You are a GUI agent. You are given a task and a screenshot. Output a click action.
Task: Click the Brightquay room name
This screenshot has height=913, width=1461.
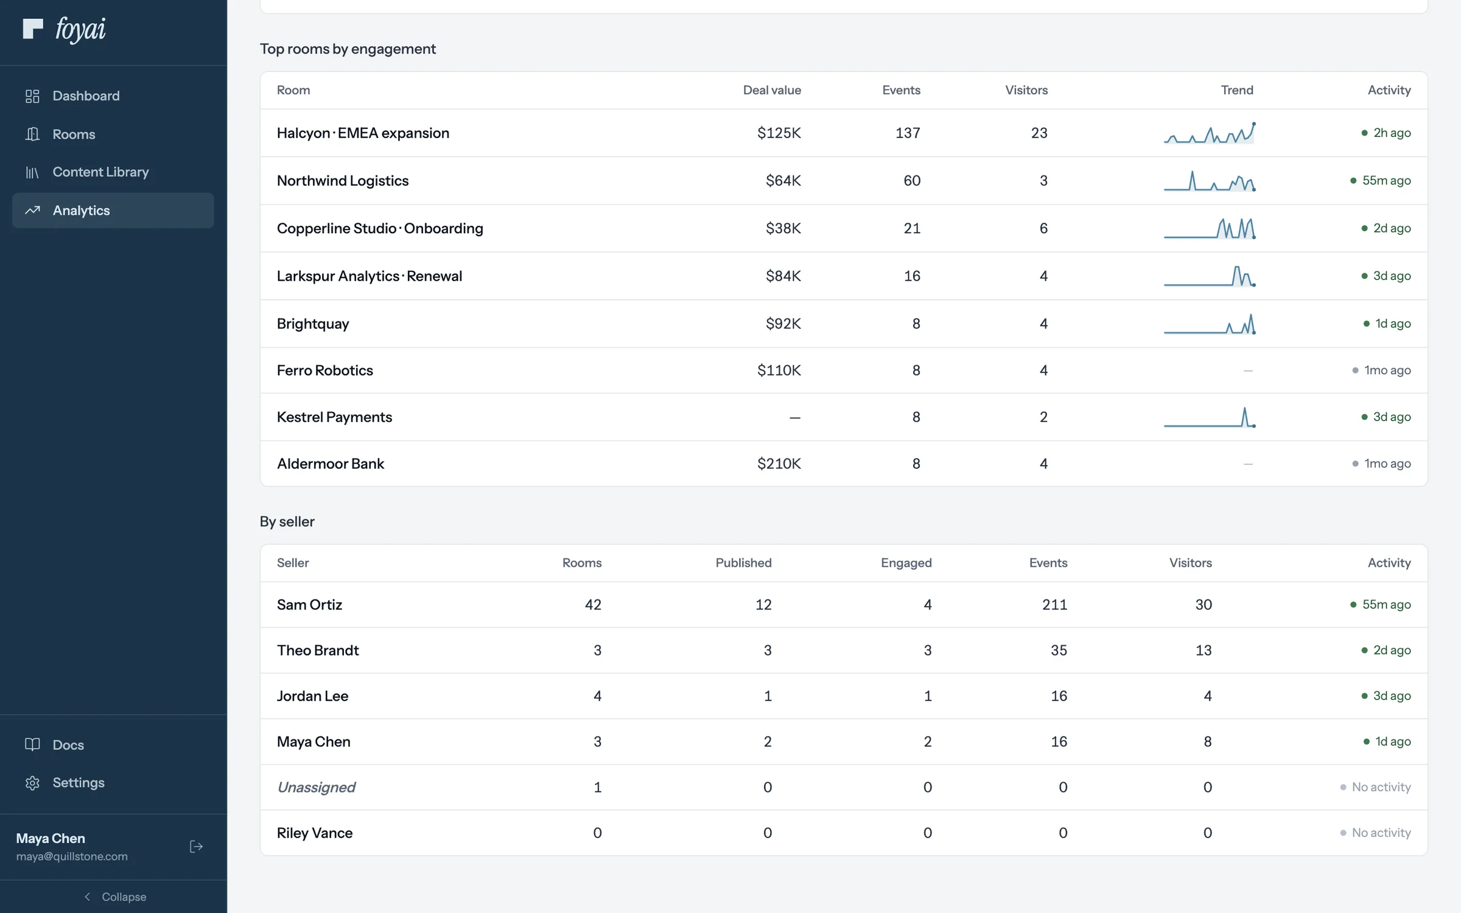pos(313,324)
